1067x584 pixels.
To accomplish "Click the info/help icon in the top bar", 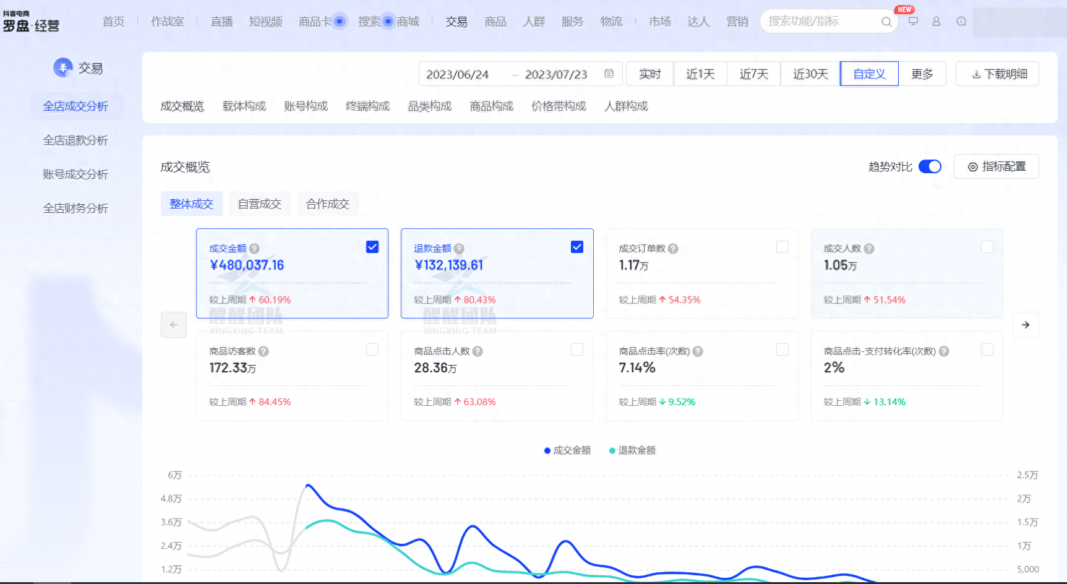I will tap(960, 21).
